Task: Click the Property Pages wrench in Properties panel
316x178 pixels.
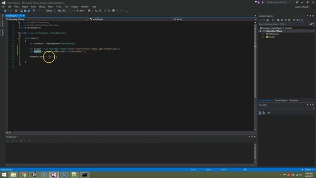Action: (x=269, y=113)
